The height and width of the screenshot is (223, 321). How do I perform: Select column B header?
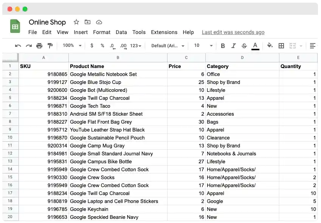point(118,58)
